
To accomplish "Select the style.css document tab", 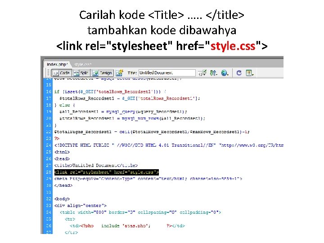I will (83, 64).
